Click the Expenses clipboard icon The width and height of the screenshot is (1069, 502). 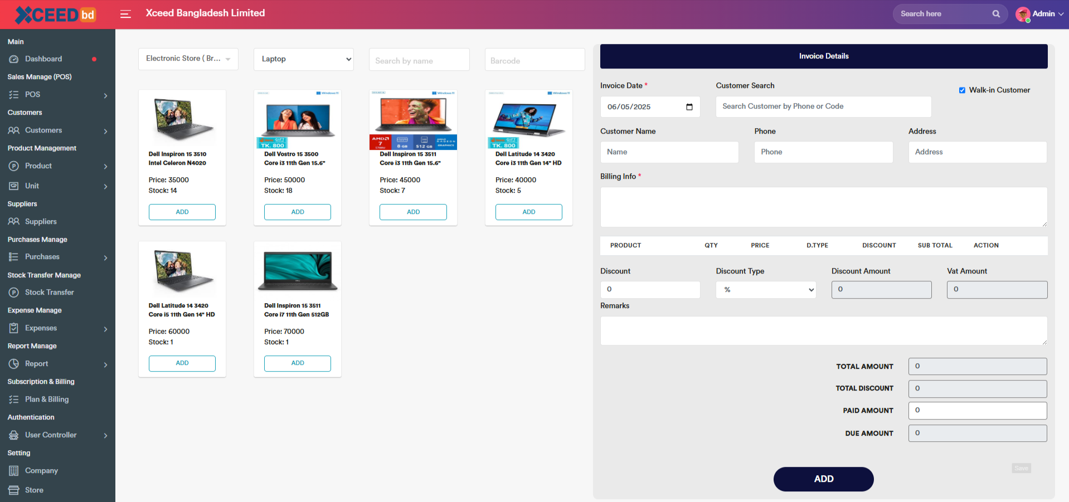14,328
